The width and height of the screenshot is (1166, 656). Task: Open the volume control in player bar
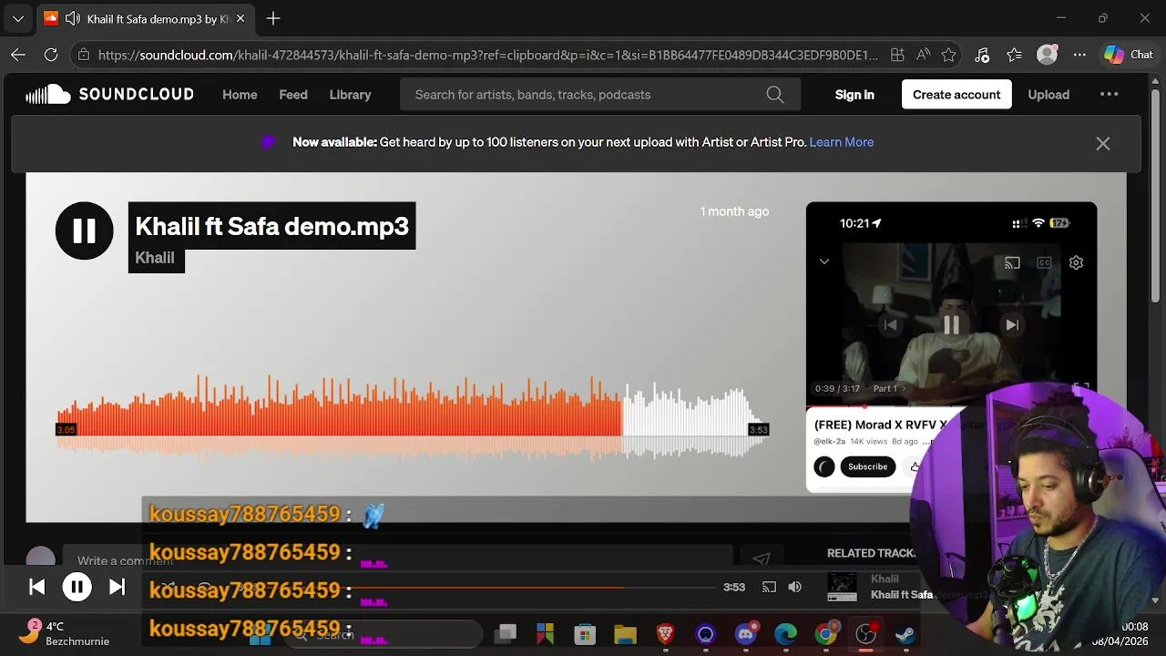(795, 588)
